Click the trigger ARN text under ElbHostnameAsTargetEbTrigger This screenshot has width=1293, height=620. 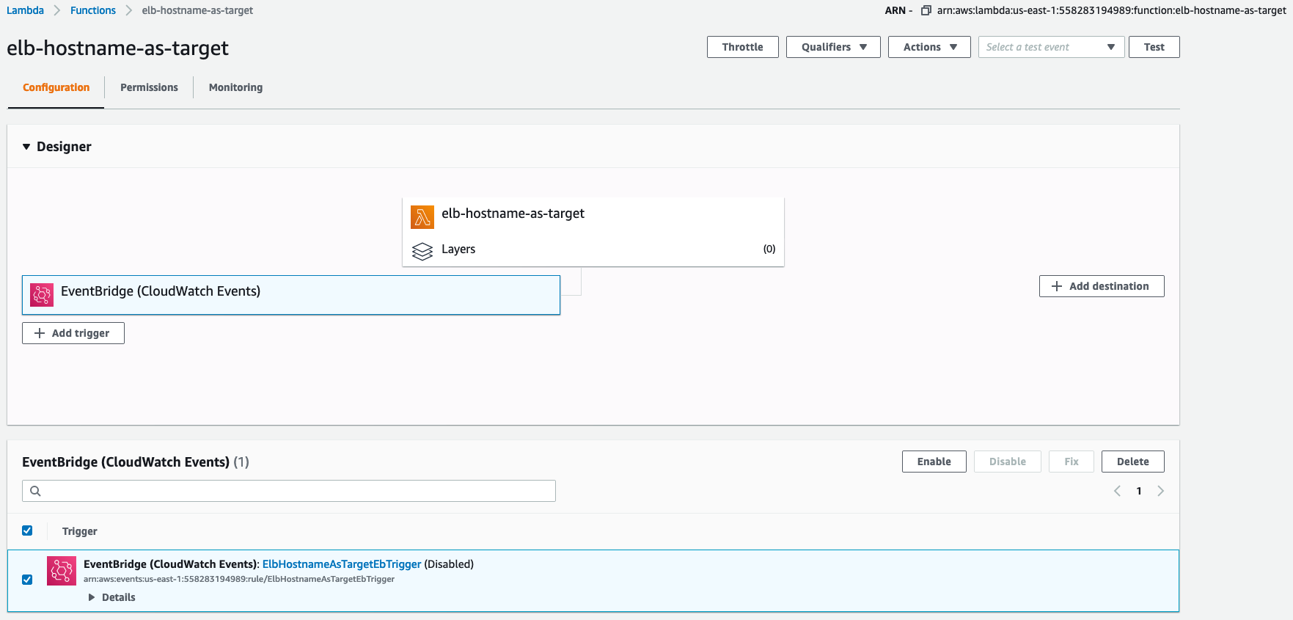coord(239,579)
